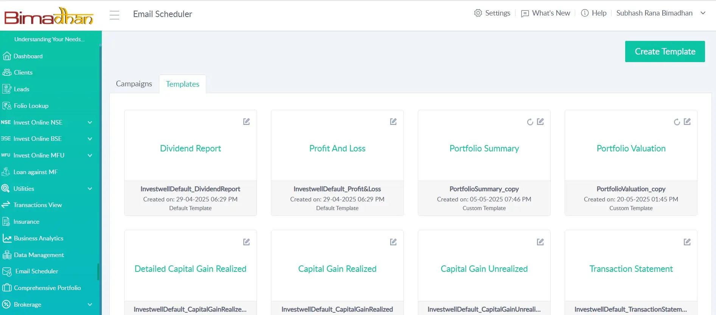Expand the Utilities submenu chevron
The height and width of the screenshot is (315, 716).
coord(90,189)
